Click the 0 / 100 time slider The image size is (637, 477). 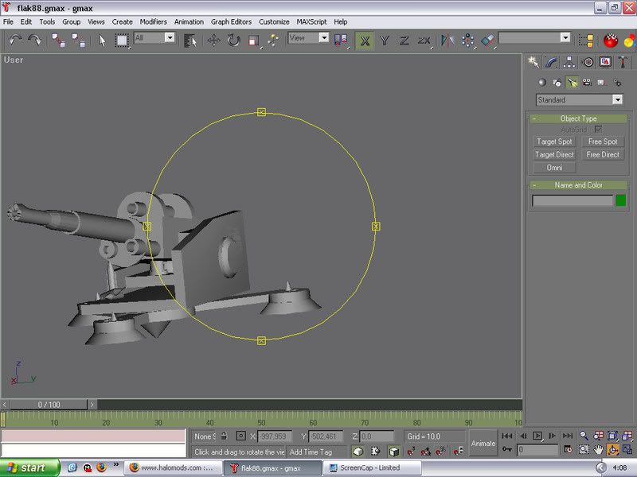[x=49, y=405]
